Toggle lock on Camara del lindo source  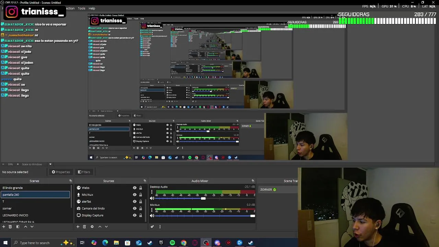pos(140,209)
